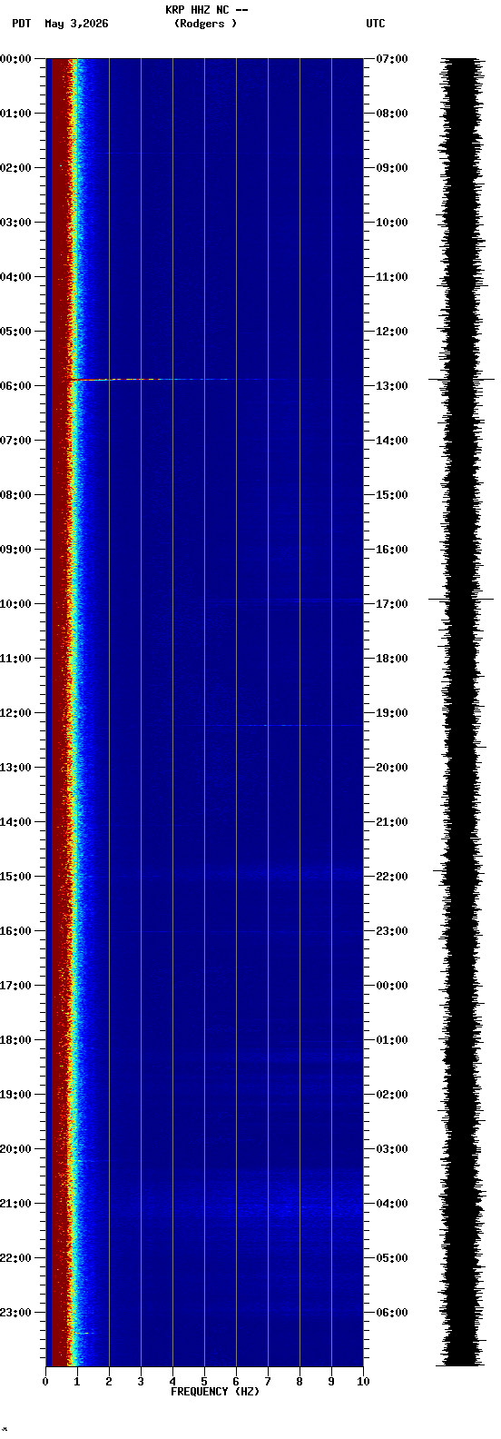
Task: Click the PDT axis label '06:00'
Action: 15,386
